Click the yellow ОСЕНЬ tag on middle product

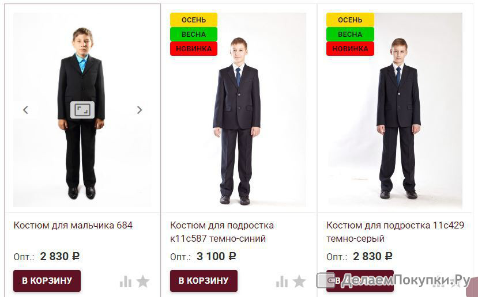194,20
